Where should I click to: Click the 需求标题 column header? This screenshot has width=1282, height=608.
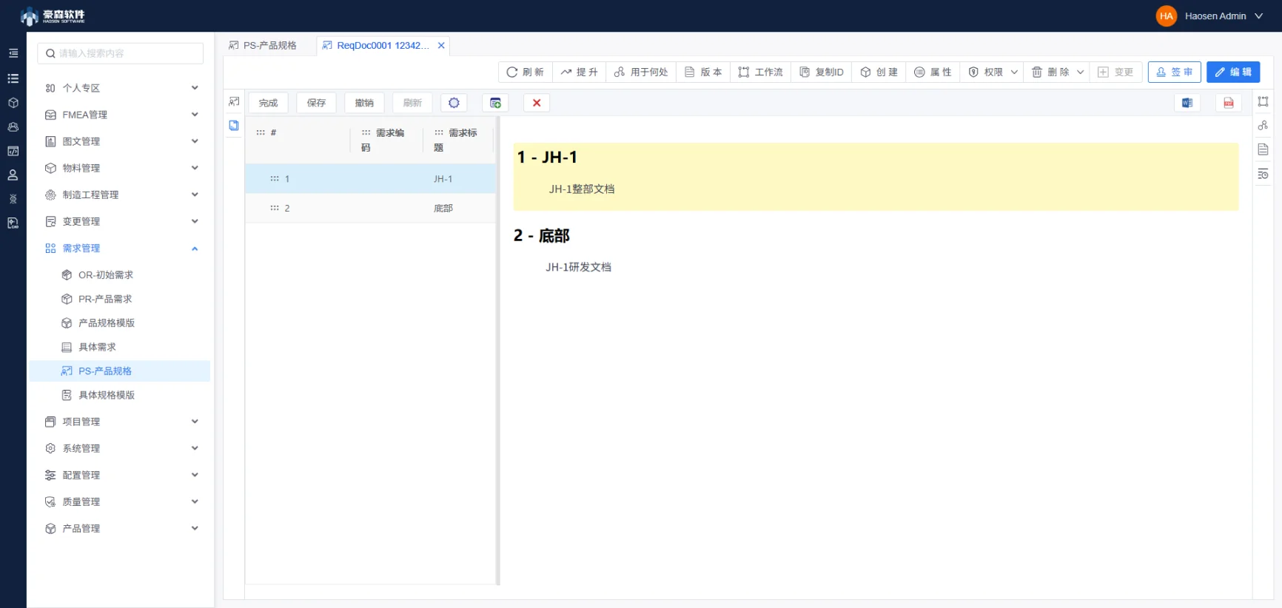[x=457, y=140]
